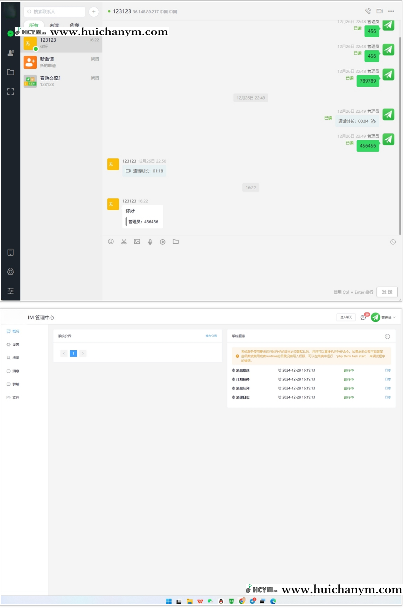Open the sliders preferences icon in sidebar

coord(11,291)
